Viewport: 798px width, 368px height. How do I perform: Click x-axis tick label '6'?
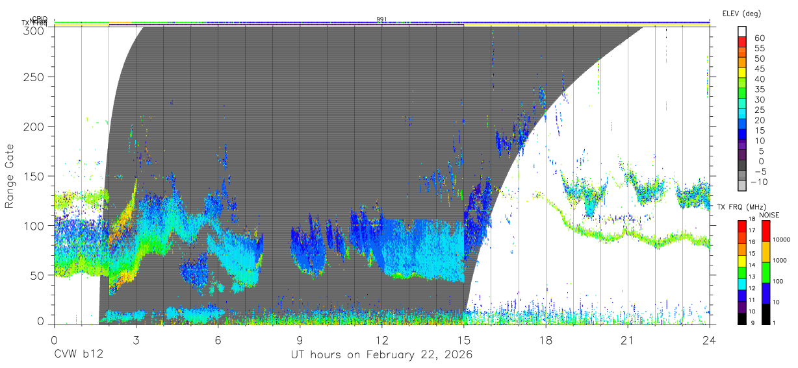(x=218, y=340)
